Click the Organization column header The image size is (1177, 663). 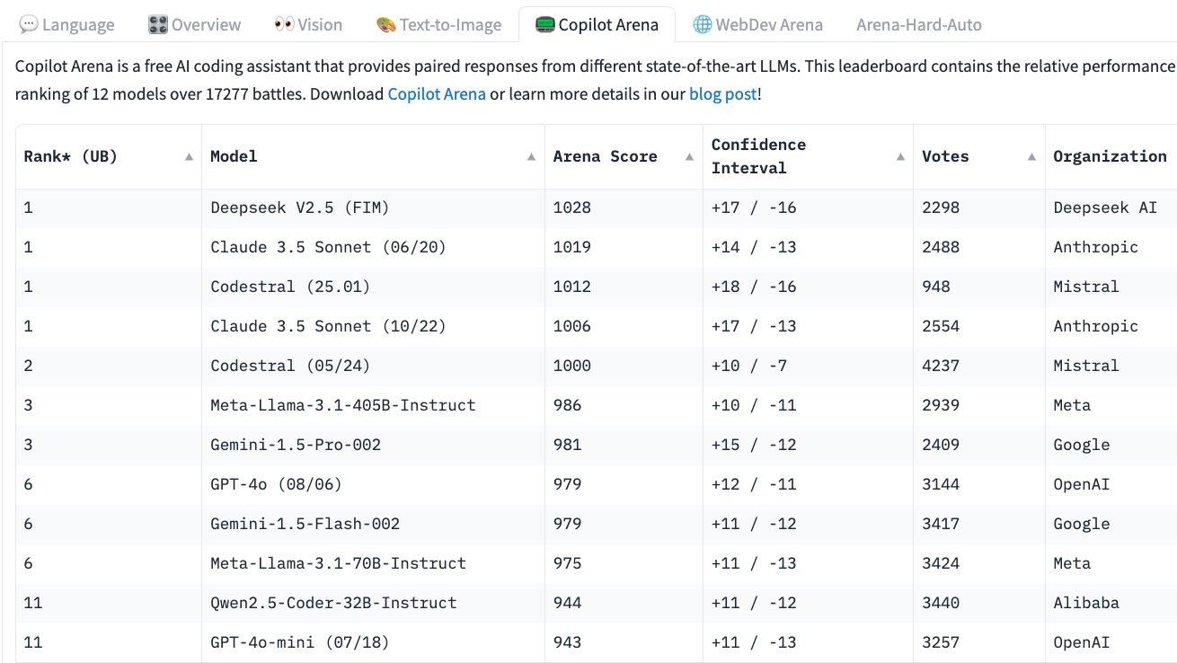pyautogui.click(x=1111, y=156)
